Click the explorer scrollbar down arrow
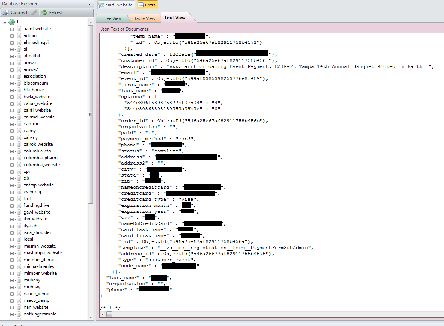Screen dimensions: 444x326 click(x=90, y=317)
